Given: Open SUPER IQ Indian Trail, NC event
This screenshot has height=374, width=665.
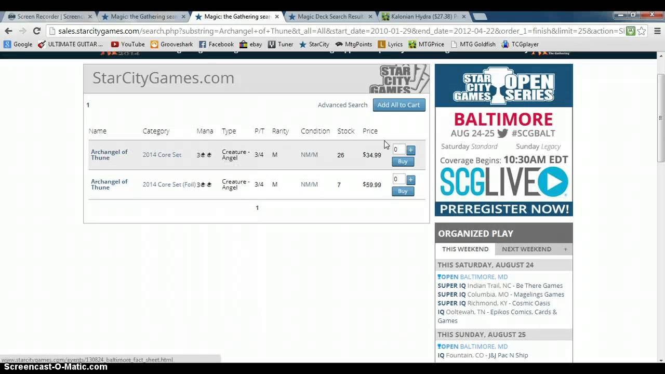Looking at the screenshot, I should pyautogui.click(x=500, y=286).
